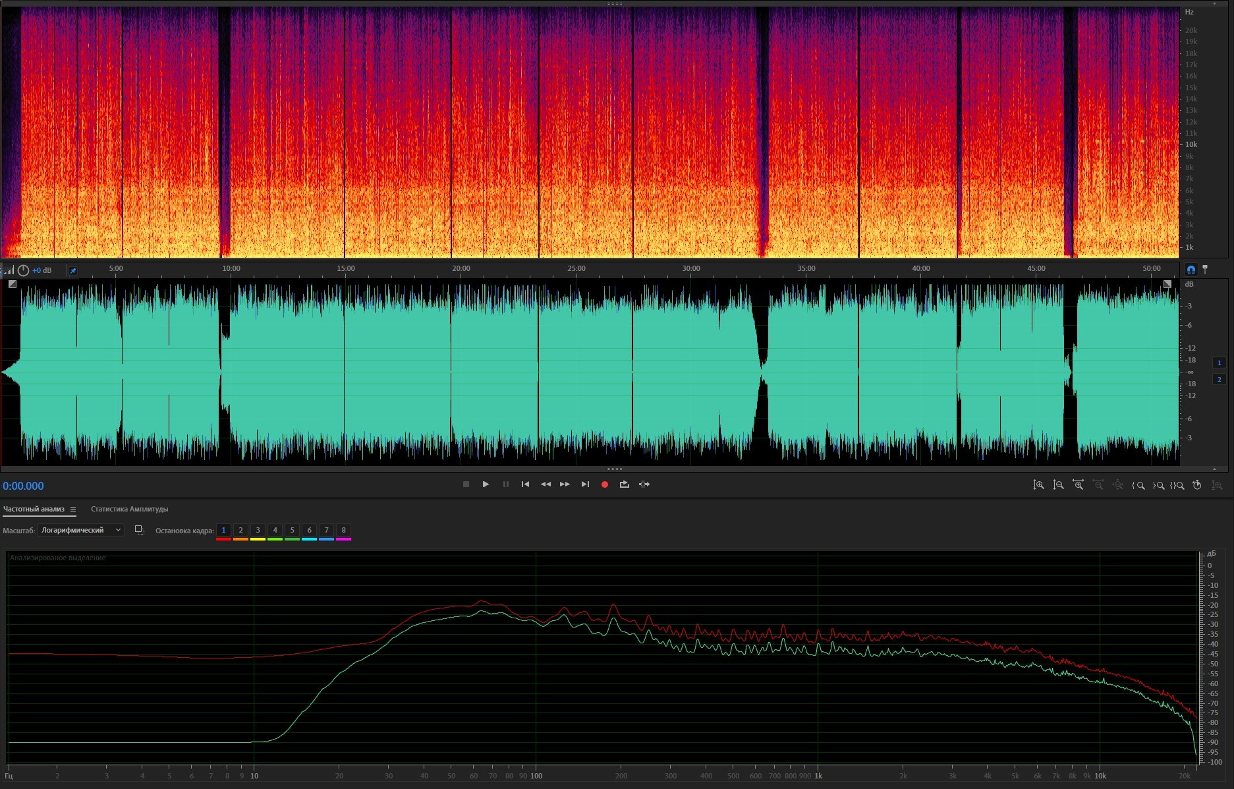Image resolution: width=1234 pixels, height=789 pixels.
Task: Jump playhead to previous marker
Action: [525, 484]
